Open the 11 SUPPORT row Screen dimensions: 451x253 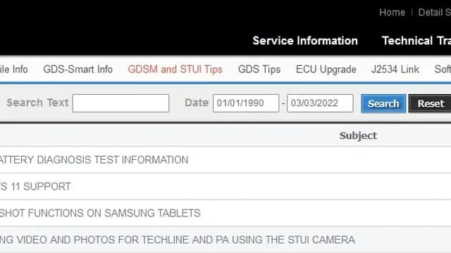pos(225,186)
